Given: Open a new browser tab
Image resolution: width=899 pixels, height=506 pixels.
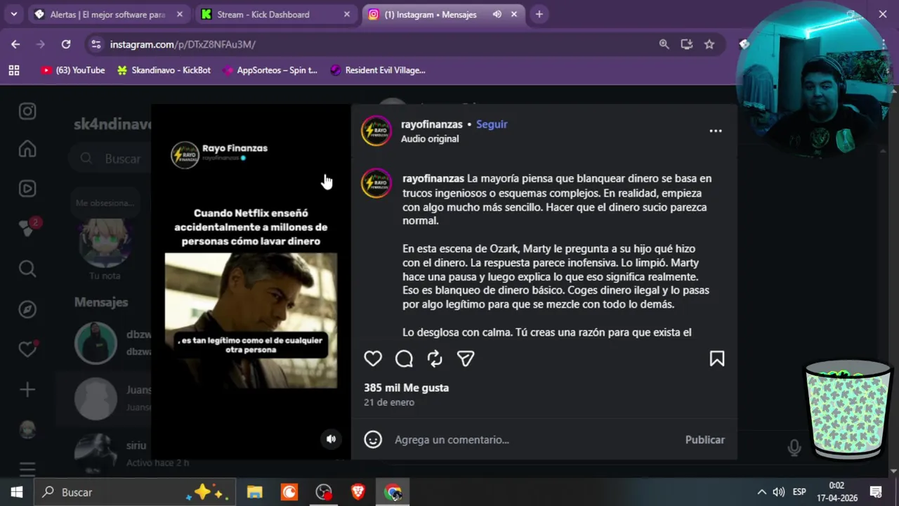Looking at the screenshot, I should coord(539,14).
